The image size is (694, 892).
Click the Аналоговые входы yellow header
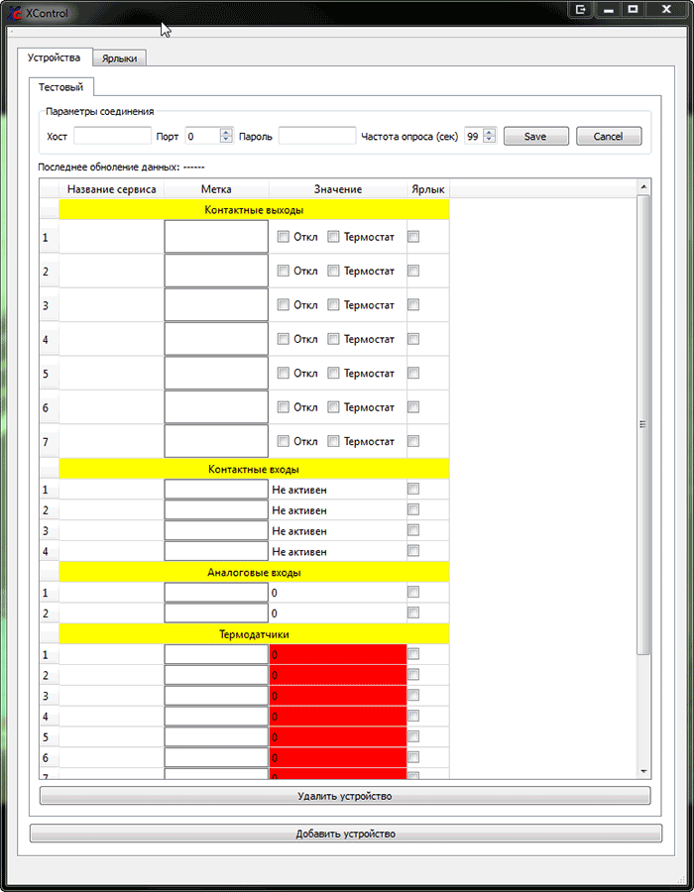(254, 572)
